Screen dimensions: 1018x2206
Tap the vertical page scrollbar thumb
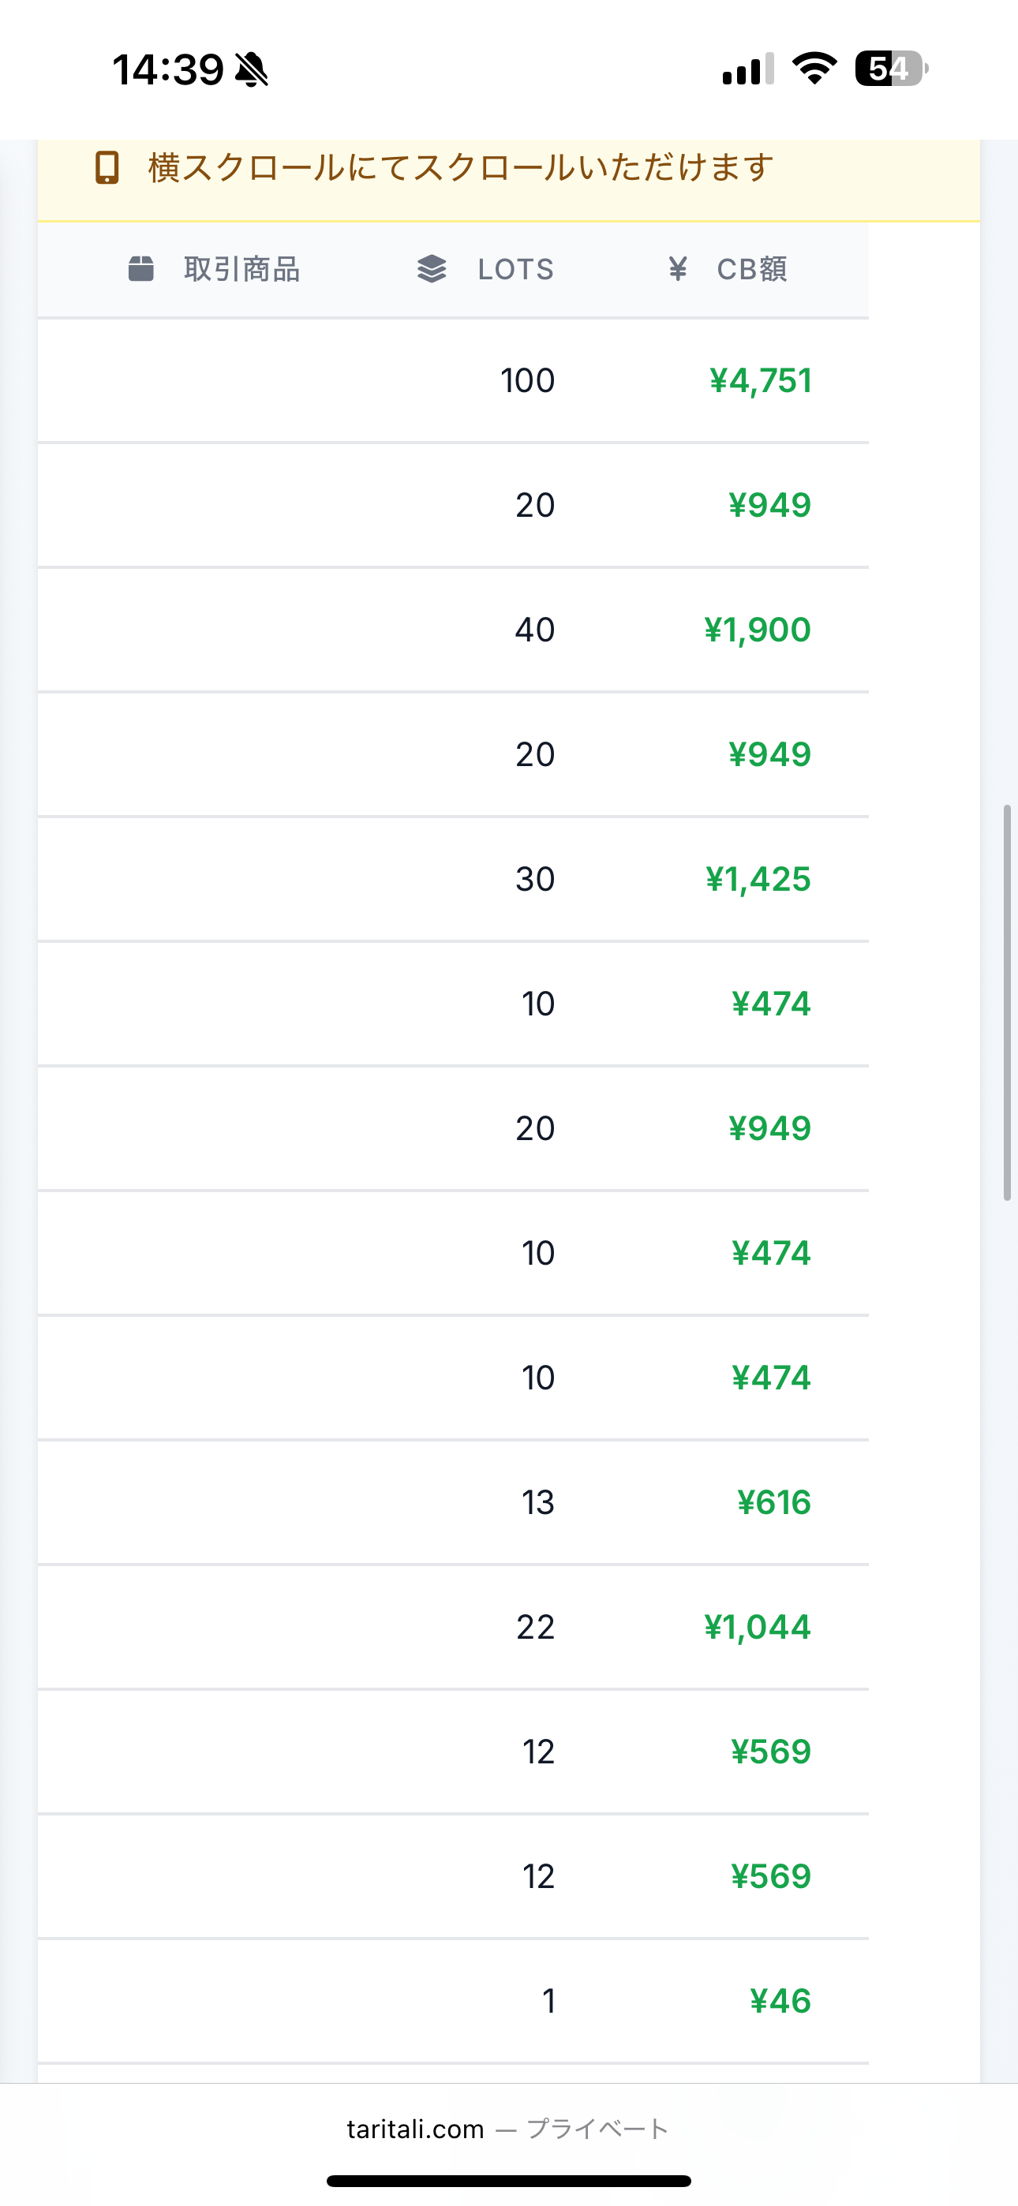click(x=1008, y=1003)
